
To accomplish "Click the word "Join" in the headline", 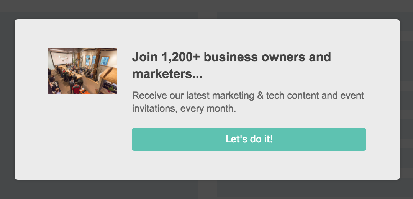I will pos(145,57).
